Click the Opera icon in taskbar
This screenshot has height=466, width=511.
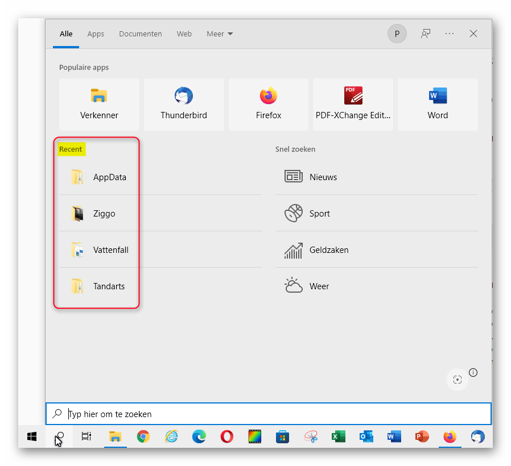tap(227, 436)
